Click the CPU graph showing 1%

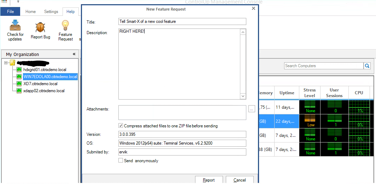359,107
